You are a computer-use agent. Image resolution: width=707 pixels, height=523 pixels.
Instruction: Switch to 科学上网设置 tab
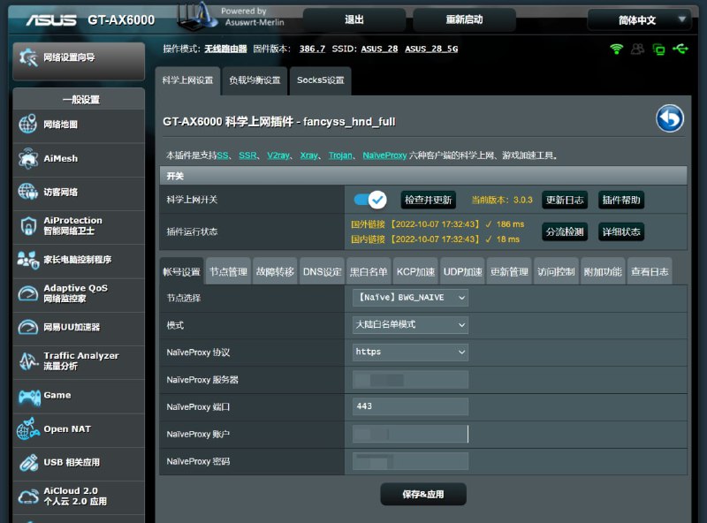click(x=187, y=80)
